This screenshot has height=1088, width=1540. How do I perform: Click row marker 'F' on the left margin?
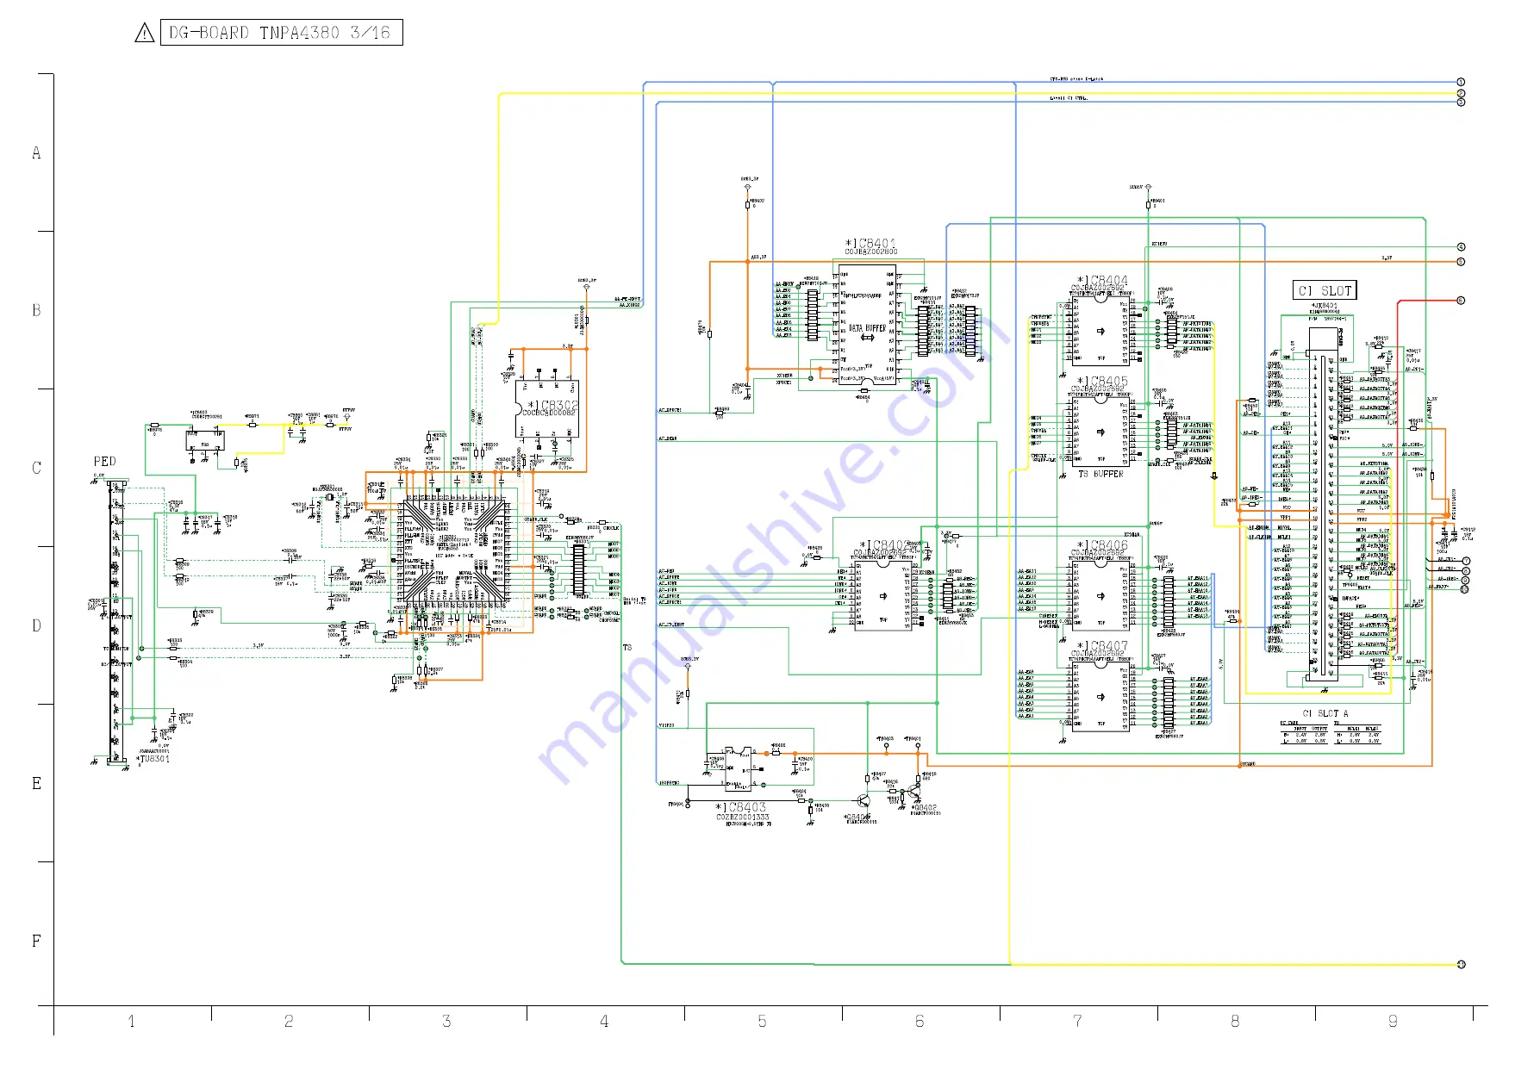[36, 942]
